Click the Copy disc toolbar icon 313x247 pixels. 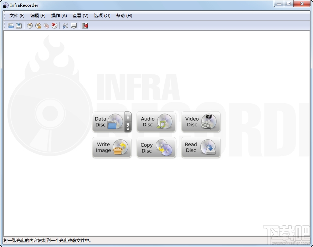pyautogui.click(x=46, y=26)
